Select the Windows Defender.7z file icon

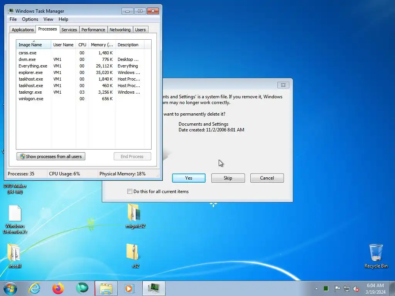pyautogui.click(x=15, y=219)
